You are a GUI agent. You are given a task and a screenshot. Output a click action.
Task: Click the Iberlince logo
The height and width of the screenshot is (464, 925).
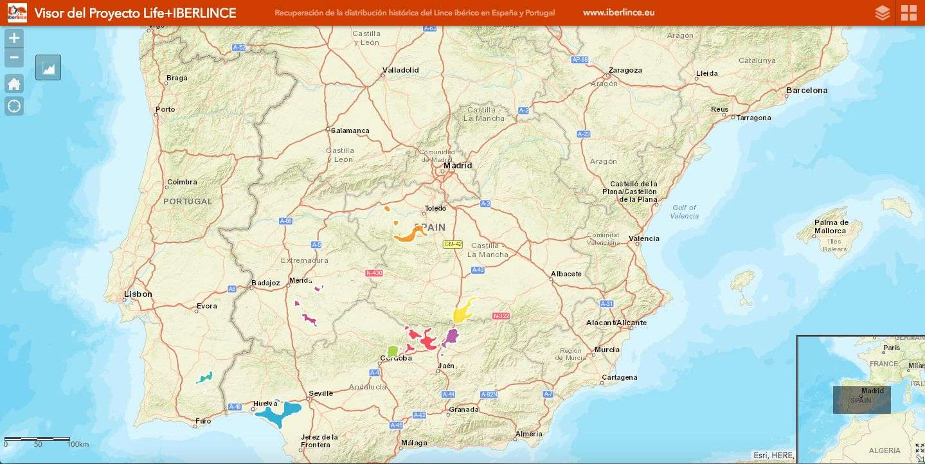click(17, 13)
